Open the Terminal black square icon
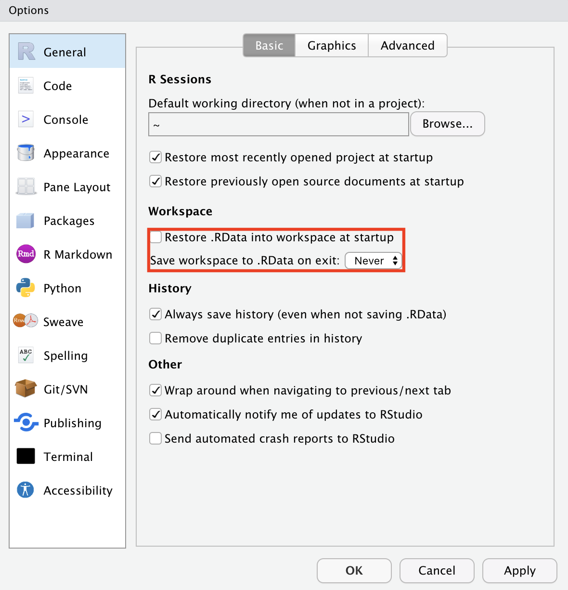Viewport: 568px width, 590px height. tap(26, 456)
